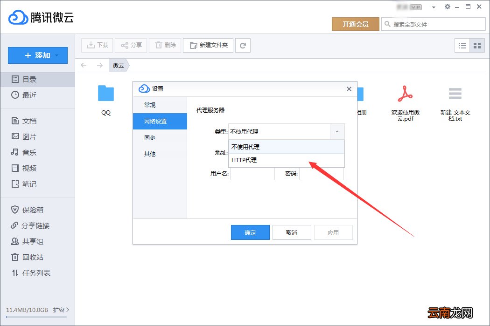Select HTTP代理 from the proxy list
Viewport: 490px width, 326px height.
click(x=243, y=160)
